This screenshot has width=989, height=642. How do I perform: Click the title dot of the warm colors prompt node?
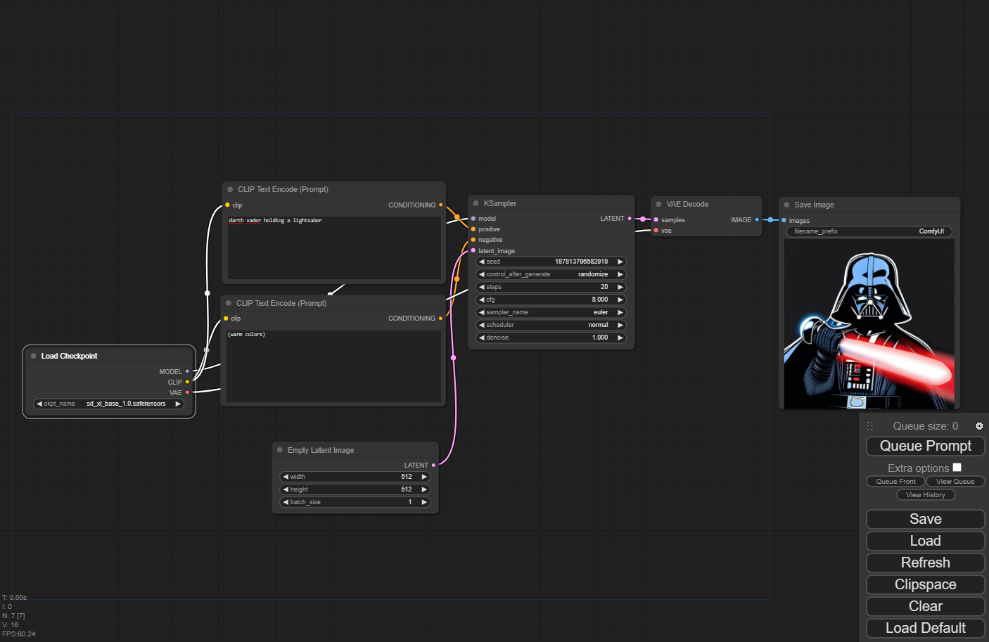tap(229, 303)
